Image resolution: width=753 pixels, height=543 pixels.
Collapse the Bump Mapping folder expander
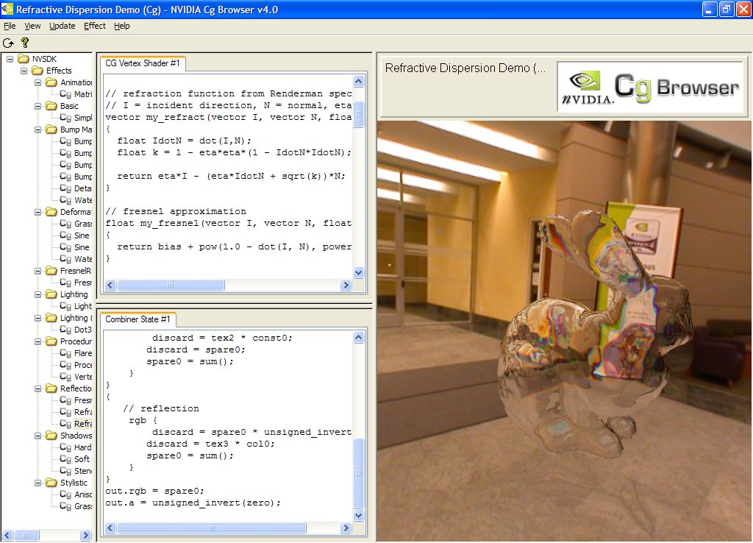pyautogui.click(x=38, y=129)
